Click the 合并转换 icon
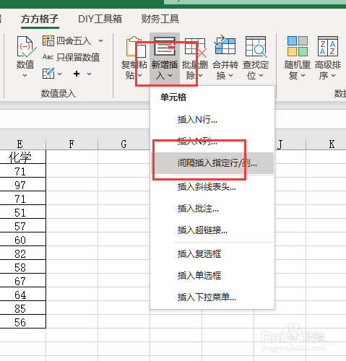The image size is (346, 361). click(225, 45)
